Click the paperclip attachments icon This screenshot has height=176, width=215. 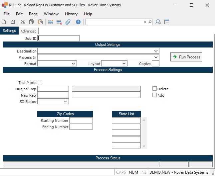pyautogui.click(x=68, y=22)
